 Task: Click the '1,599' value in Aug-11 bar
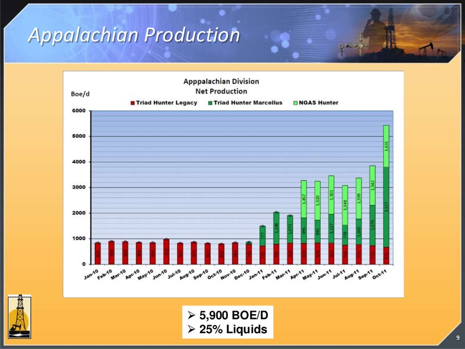(x=359, y=198)
